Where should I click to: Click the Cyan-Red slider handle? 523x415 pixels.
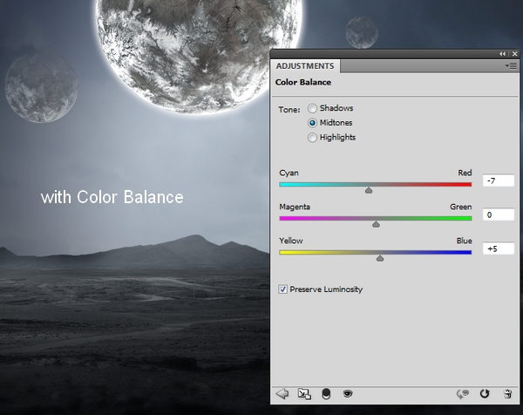click(369, 189)
